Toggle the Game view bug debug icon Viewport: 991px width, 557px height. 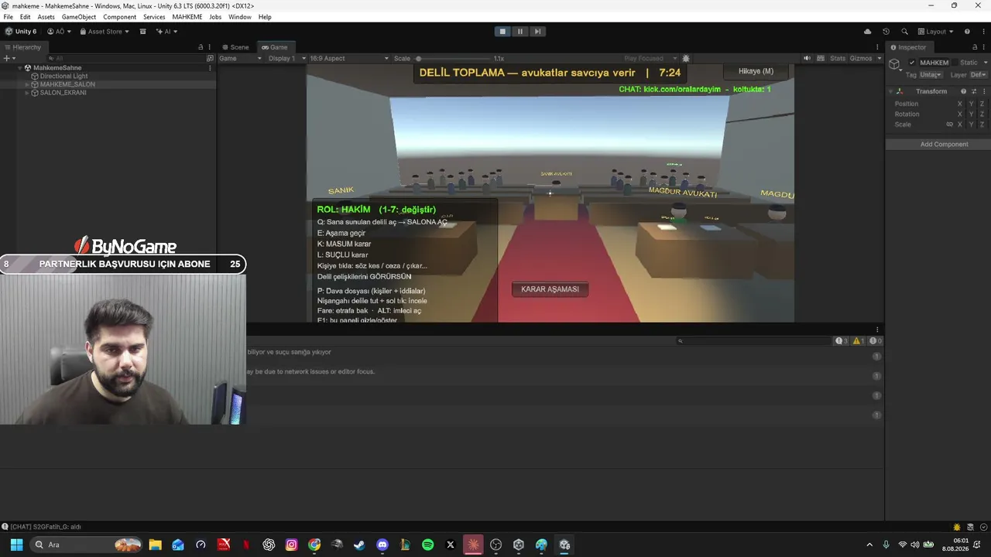686,58
